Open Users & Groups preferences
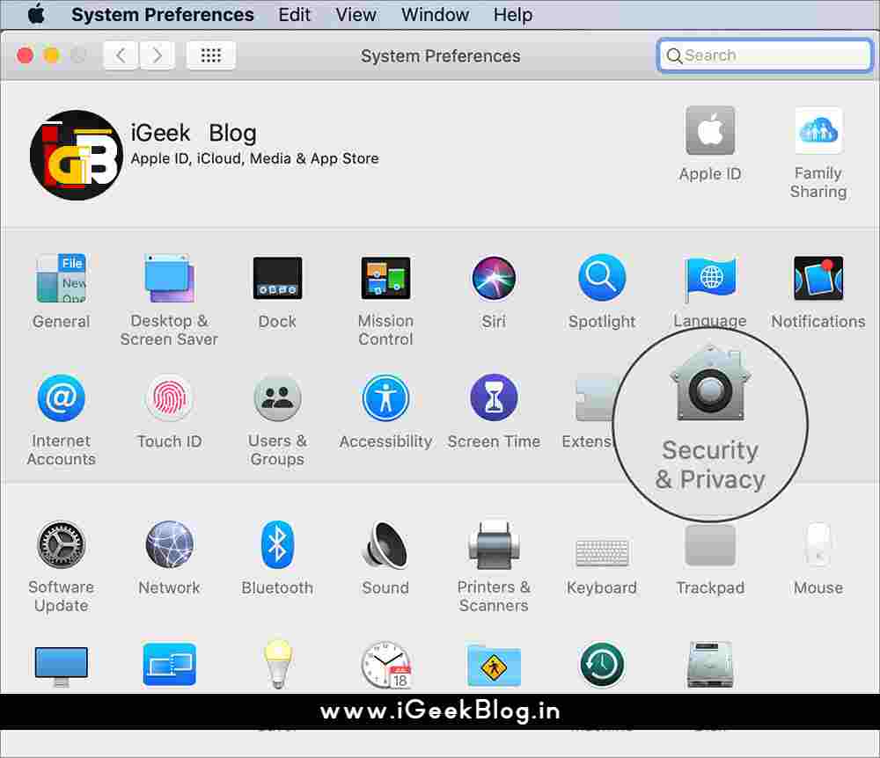The height and width of the screenshot is (758, 880). [x=277, y=420]
